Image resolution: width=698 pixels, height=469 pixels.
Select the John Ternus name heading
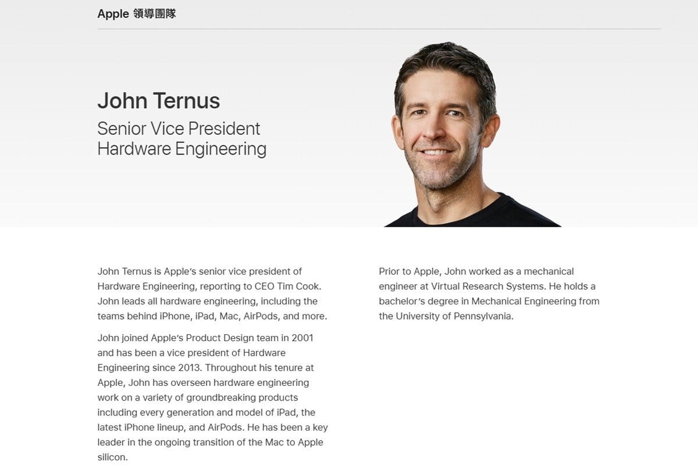[x=159, y=101]
